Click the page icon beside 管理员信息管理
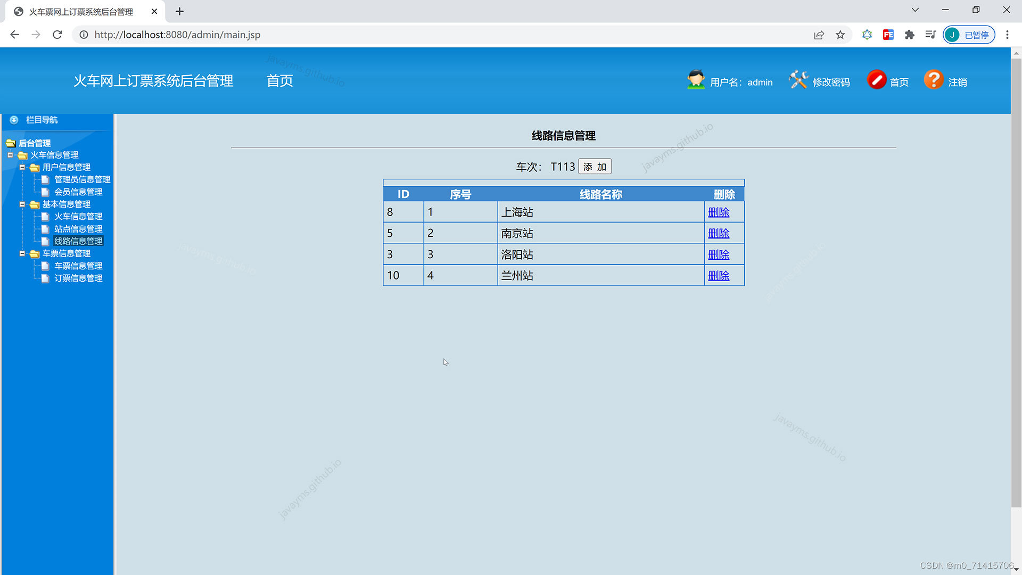Image resolution: width=1022 pixels, height=575 pixels. (45, 179)
